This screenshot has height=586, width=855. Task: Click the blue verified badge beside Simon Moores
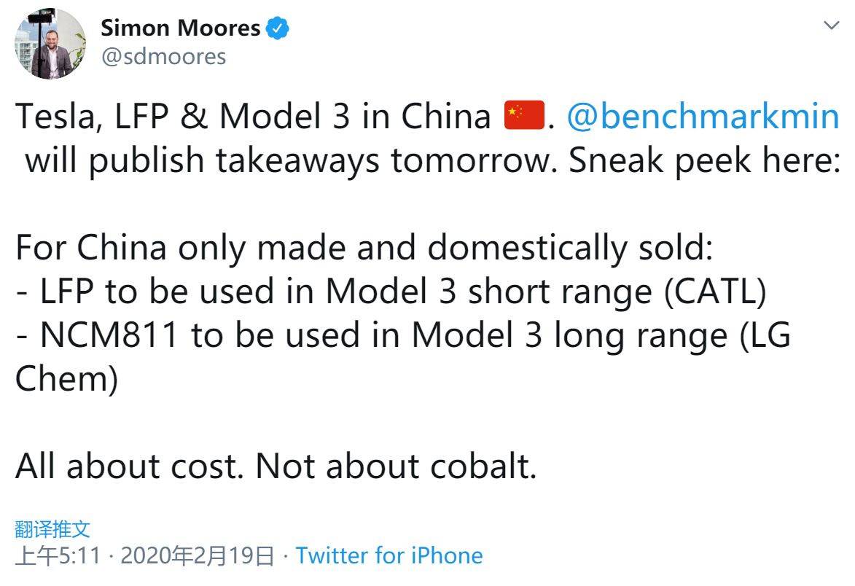coord(278,28)
